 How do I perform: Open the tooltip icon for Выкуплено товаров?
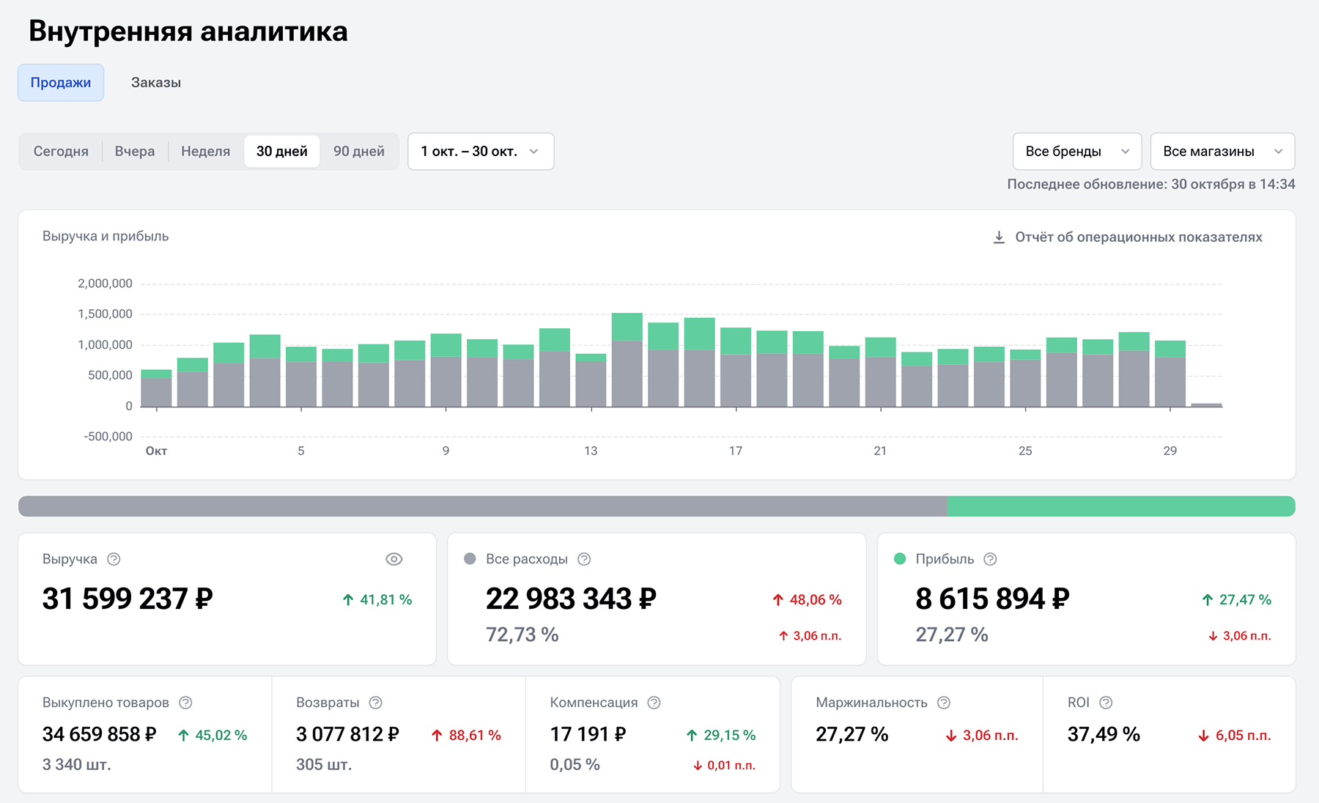186,703
